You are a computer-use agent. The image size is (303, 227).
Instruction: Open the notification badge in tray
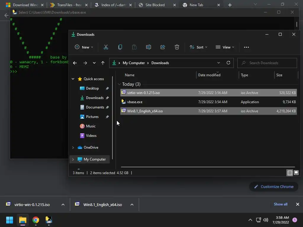(x=295, y=220)
